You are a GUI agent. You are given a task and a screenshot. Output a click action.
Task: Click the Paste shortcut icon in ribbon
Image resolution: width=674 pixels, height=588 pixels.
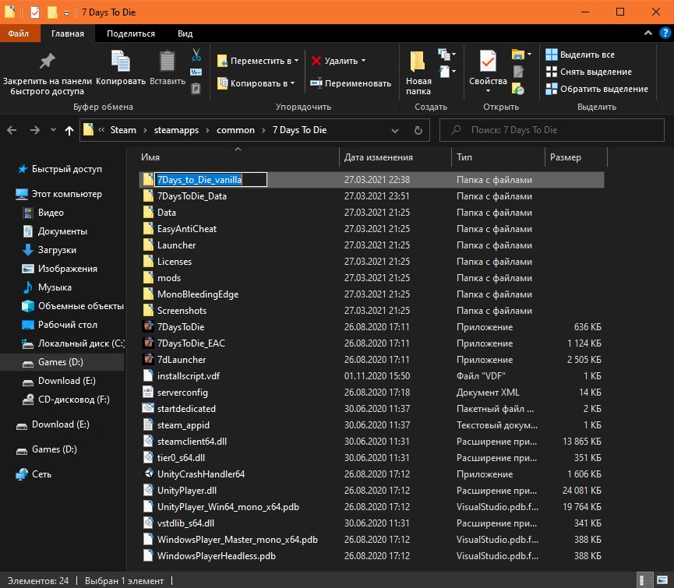click(x=196, y=89)
